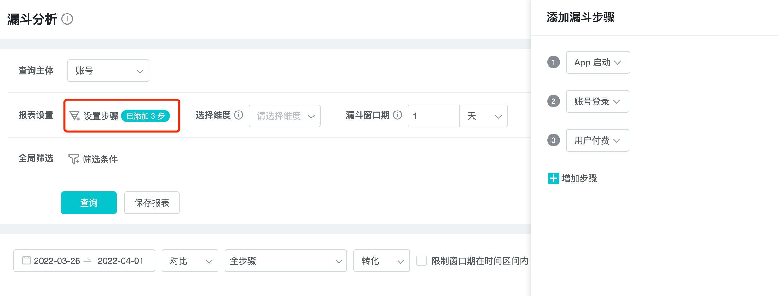Click the info icon next to 选择维度
Screen dimensions: 778x296
239,115
